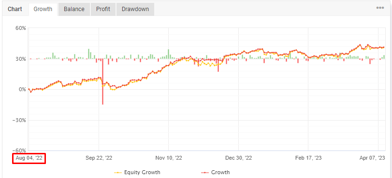Click the Dec 30, '22 axis label

click(x=238, y=158)
